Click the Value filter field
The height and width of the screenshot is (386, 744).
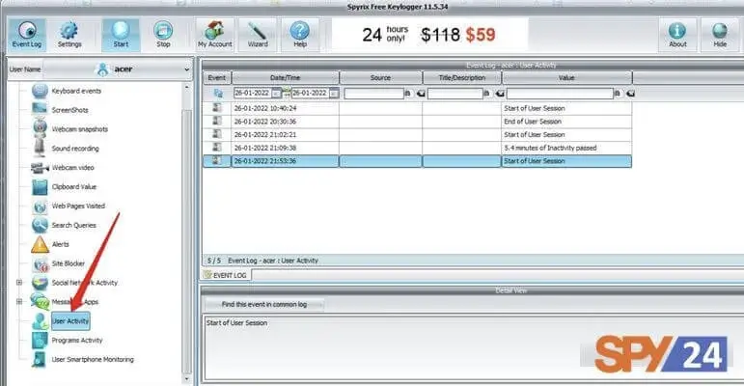[560, 94]
